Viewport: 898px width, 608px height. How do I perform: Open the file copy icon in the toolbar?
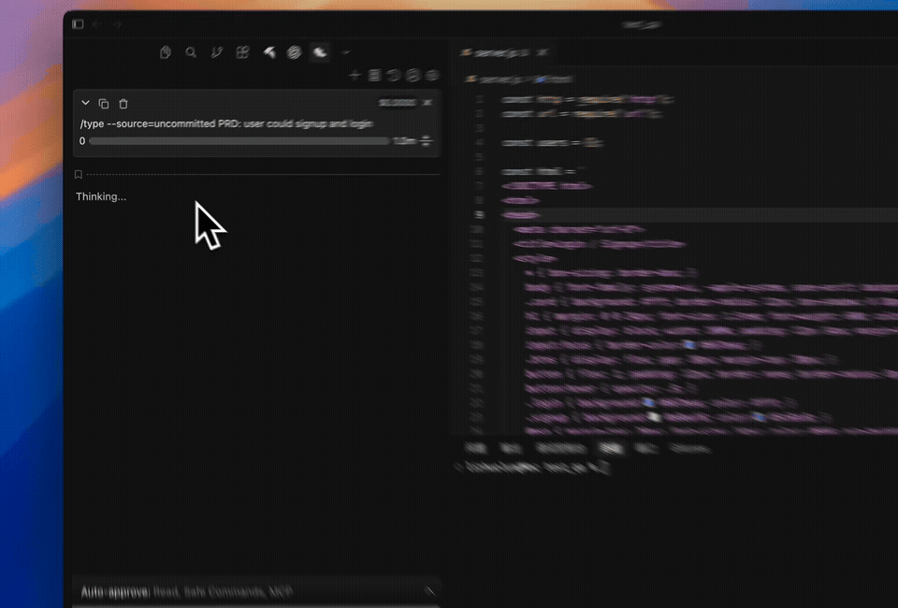coord(166,52)
